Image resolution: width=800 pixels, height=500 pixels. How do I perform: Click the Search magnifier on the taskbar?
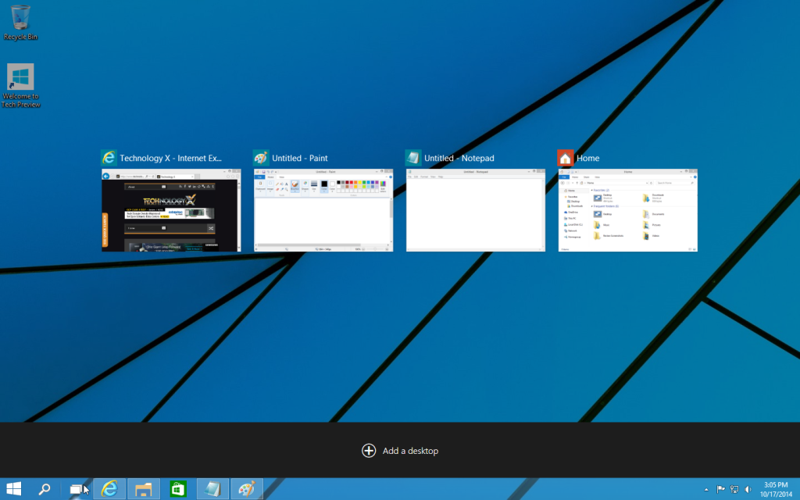[x=45, y=489]
